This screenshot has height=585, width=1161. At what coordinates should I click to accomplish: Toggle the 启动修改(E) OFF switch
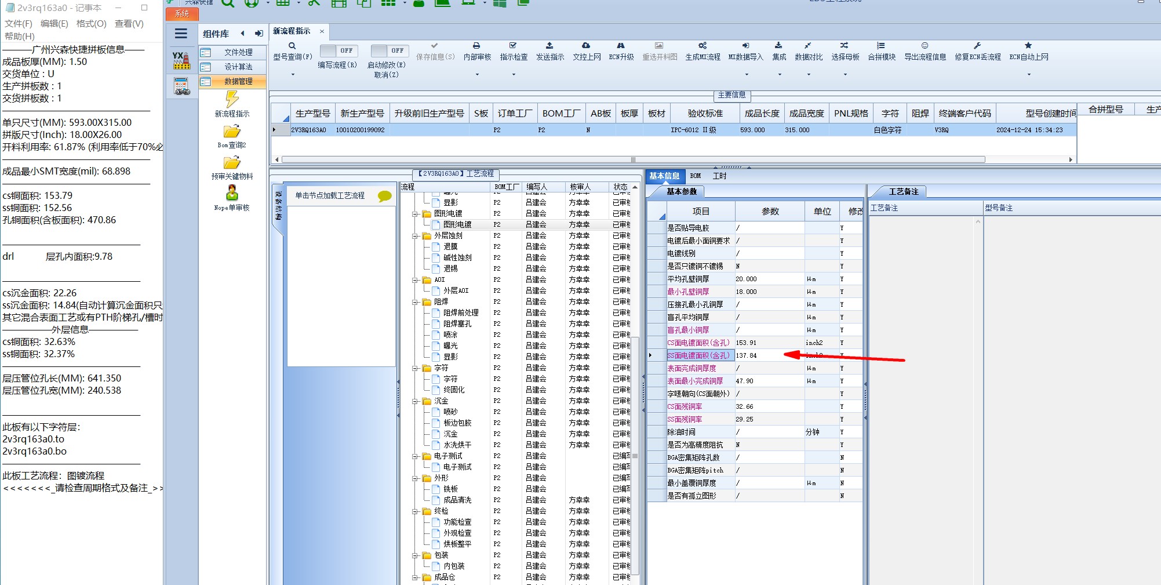[x=390, y=51]
